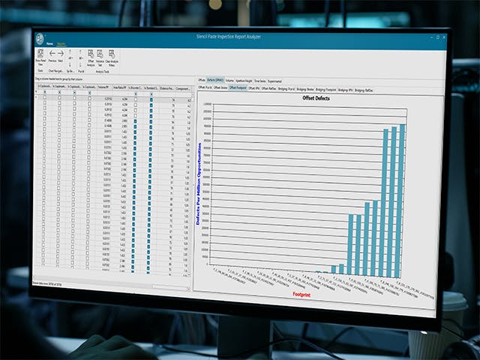Image resolution: width=480 pixels, height=360 pixels.
Task: Open the Defects (DPMO) tab
Action: pyautogui.click(x=215, y=80)
